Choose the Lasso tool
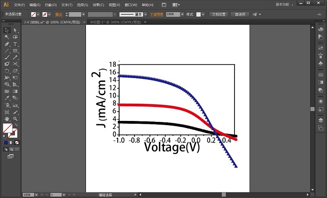 pyautogui.click(x=15, y=37)
